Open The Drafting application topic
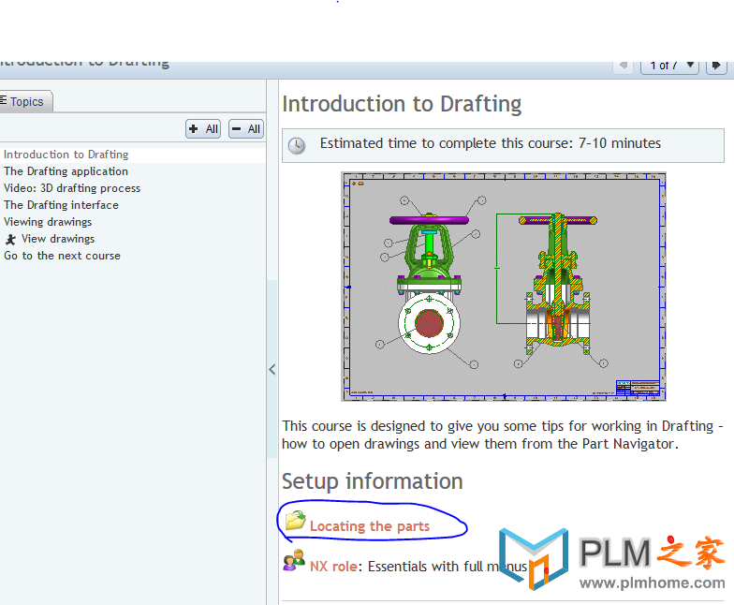Screen dimensions: 734x605 point(66,171)
